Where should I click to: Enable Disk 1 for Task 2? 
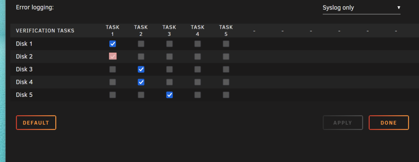coord(141,44)
